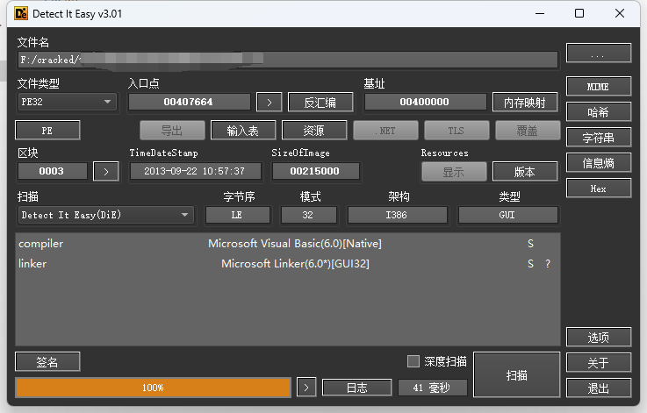The height and width of the screenshot is (413, 647).
Task: Click the 反汇编 disassemble button
Action: [320, 102]
